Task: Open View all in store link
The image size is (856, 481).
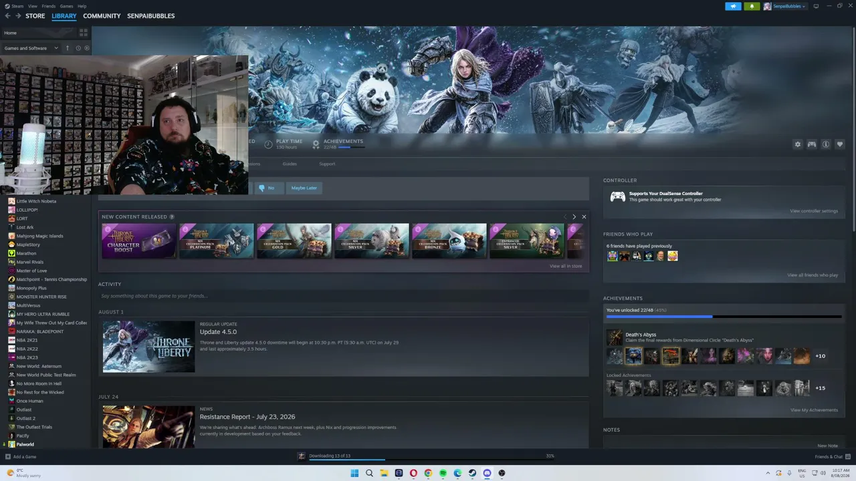Action: [566, 266]
